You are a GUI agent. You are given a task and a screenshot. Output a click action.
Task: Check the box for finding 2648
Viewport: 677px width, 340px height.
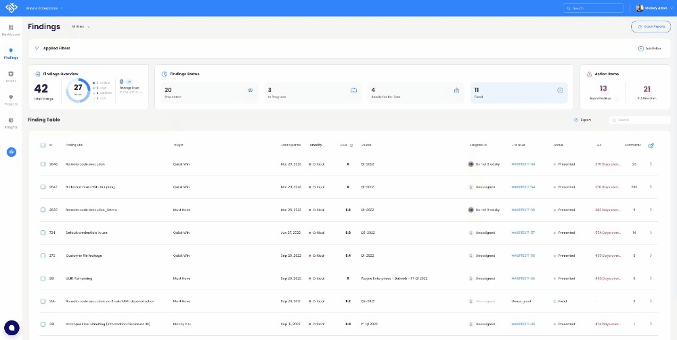(x=43, y=164)
